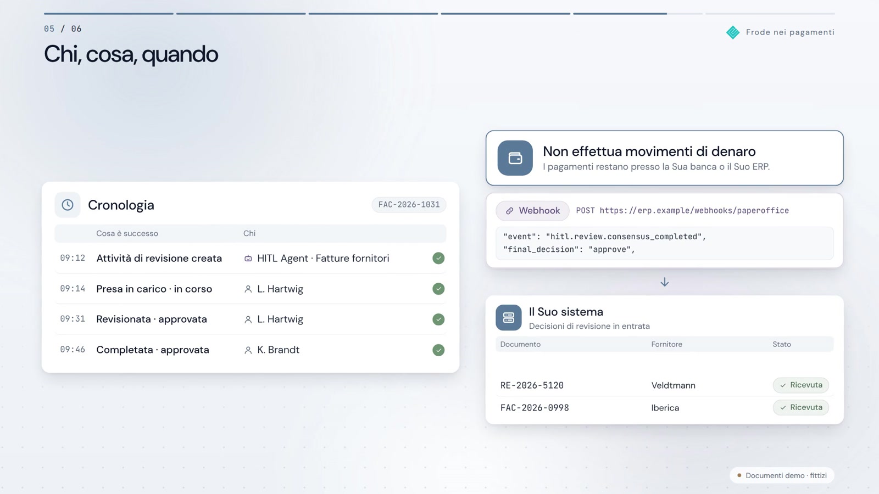Click the Documenti demo · fittizi pill

point(782,475)
